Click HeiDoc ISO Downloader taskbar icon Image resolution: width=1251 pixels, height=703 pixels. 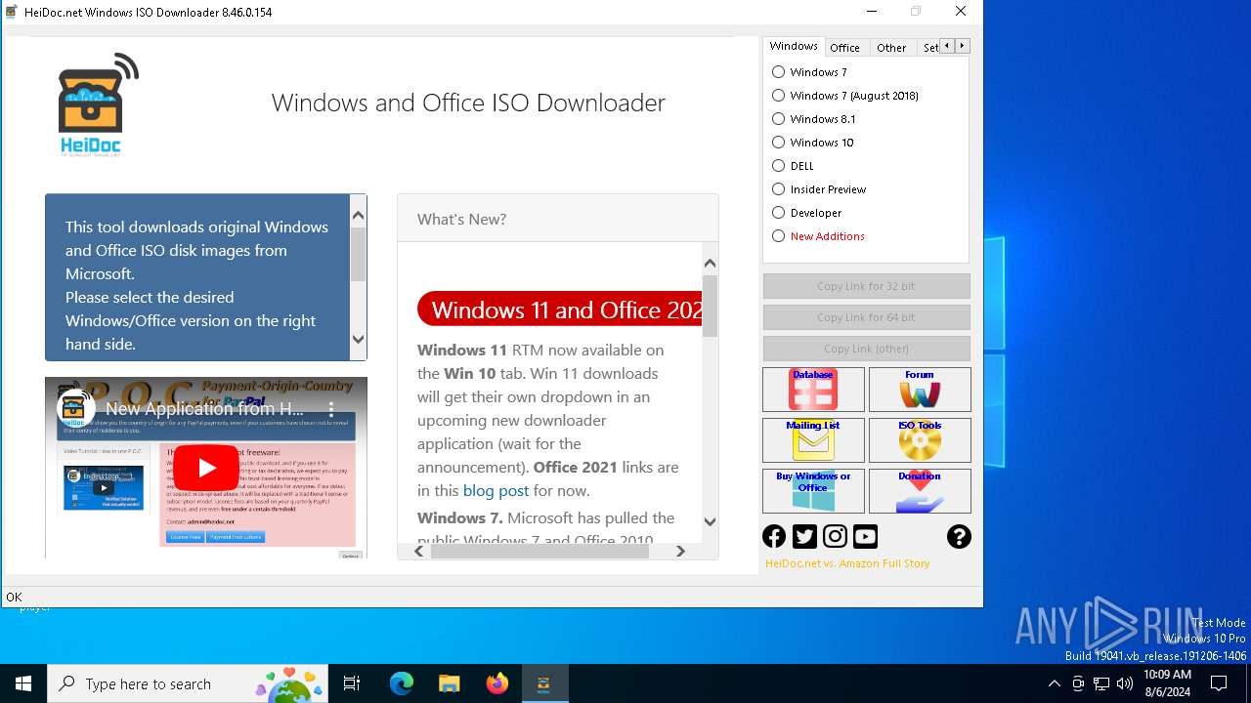point(544,683)
